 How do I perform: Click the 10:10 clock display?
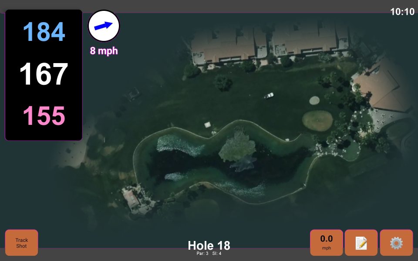402,12
